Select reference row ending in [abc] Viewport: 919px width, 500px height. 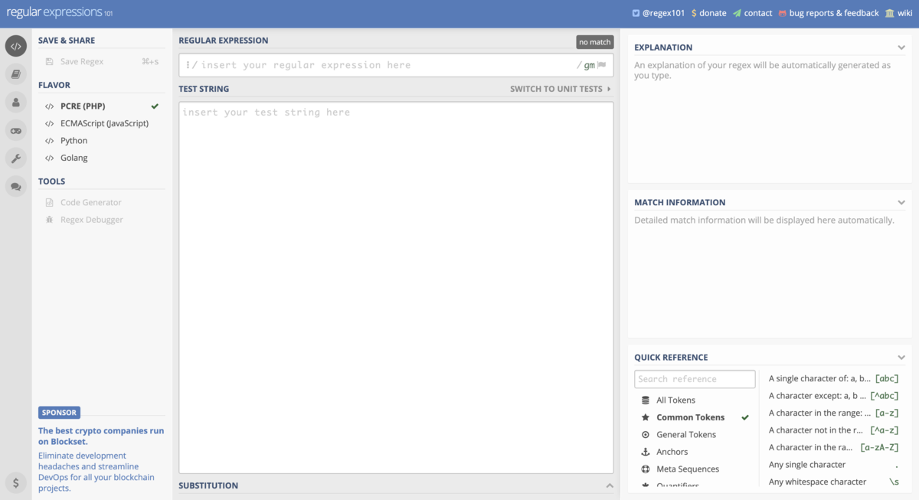point(834,378)
